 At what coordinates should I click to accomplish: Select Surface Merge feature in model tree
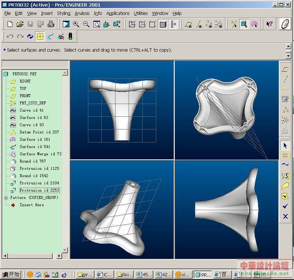click(40, 154)
